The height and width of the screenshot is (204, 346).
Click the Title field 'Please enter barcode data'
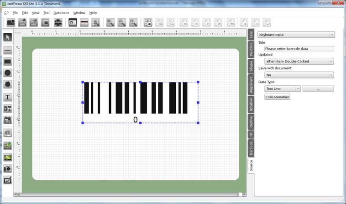click(299, 49)
